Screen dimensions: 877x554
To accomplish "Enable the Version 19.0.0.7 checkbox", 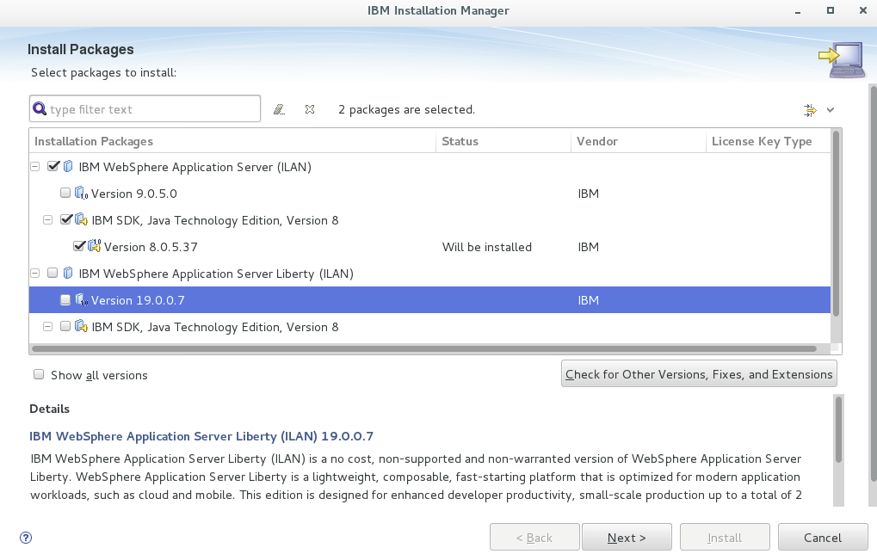I will tap(65, 299).
